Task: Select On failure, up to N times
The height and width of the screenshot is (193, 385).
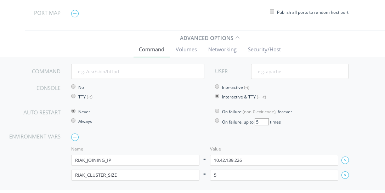Action: [217, 121]
